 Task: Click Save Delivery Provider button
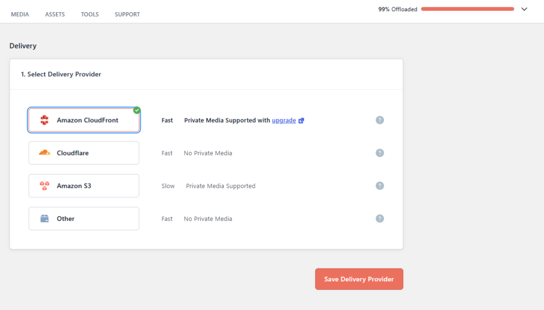359,279
